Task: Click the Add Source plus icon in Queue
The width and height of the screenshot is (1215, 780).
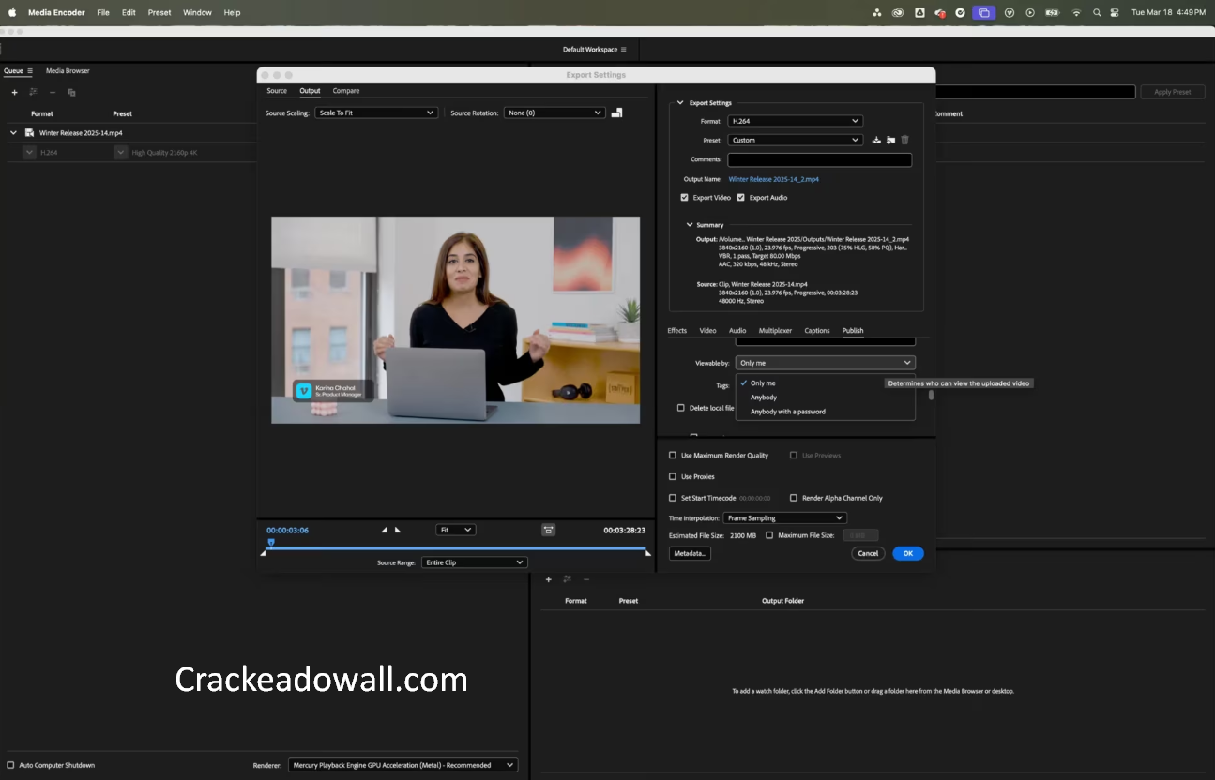Action: pos(14,92)
